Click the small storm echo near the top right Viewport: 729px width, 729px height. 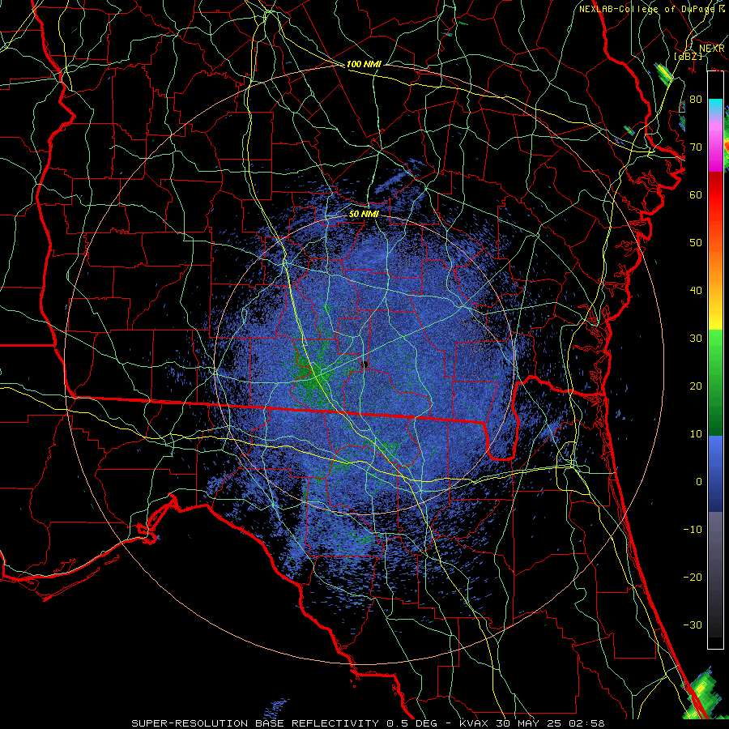point(665,74)
